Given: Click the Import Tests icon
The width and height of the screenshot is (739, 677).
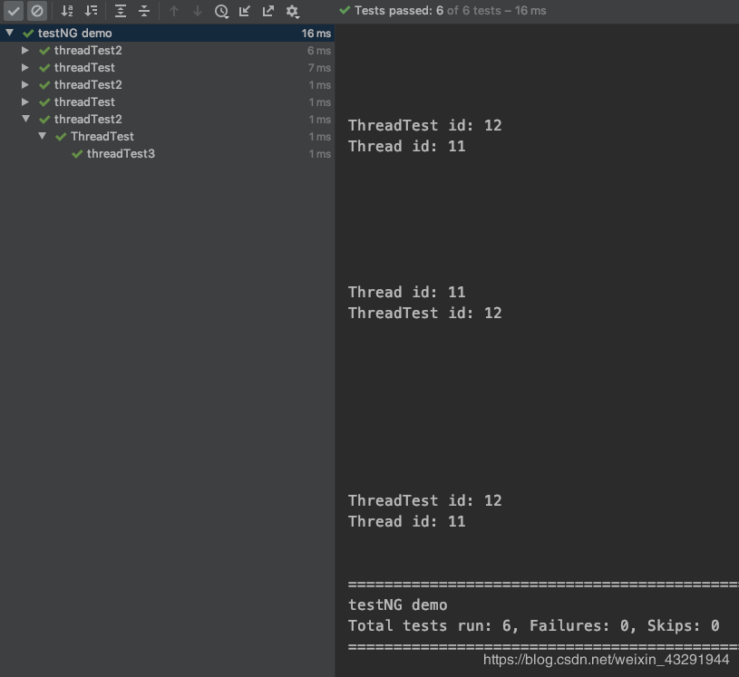Looking at the screenshot, I should [245, 11].
